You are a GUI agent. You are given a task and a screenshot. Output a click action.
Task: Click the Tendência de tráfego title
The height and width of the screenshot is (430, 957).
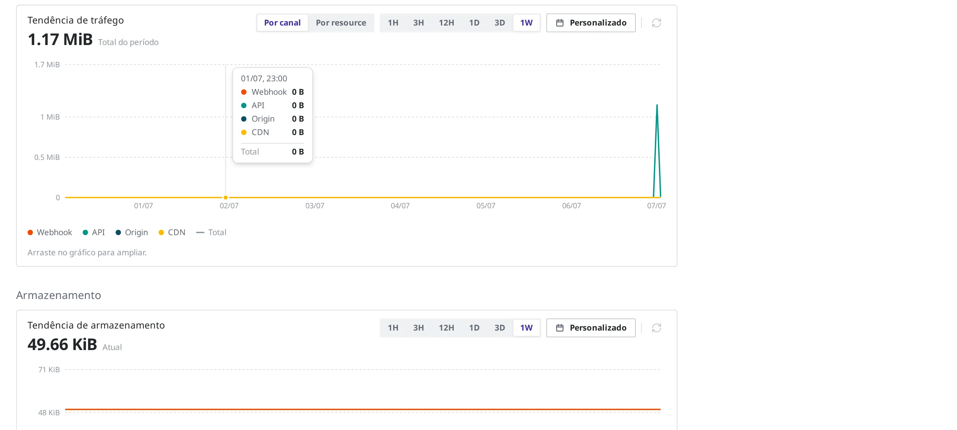click(75, 20)
